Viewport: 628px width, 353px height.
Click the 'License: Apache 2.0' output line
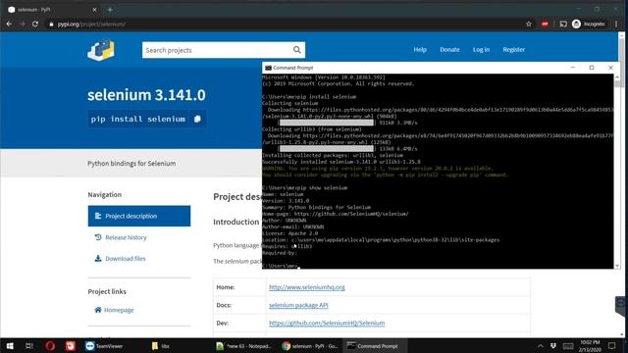tap(290, 233)
